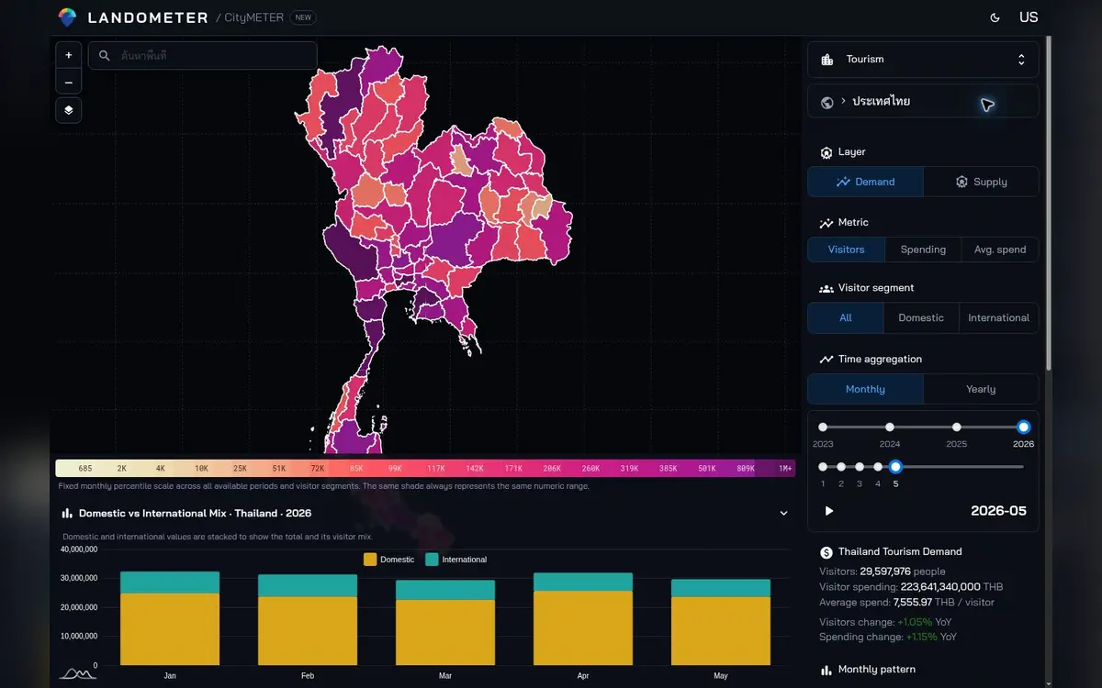Select the International visitor segment
1102x688 pixels.
[x=998, y=317]
